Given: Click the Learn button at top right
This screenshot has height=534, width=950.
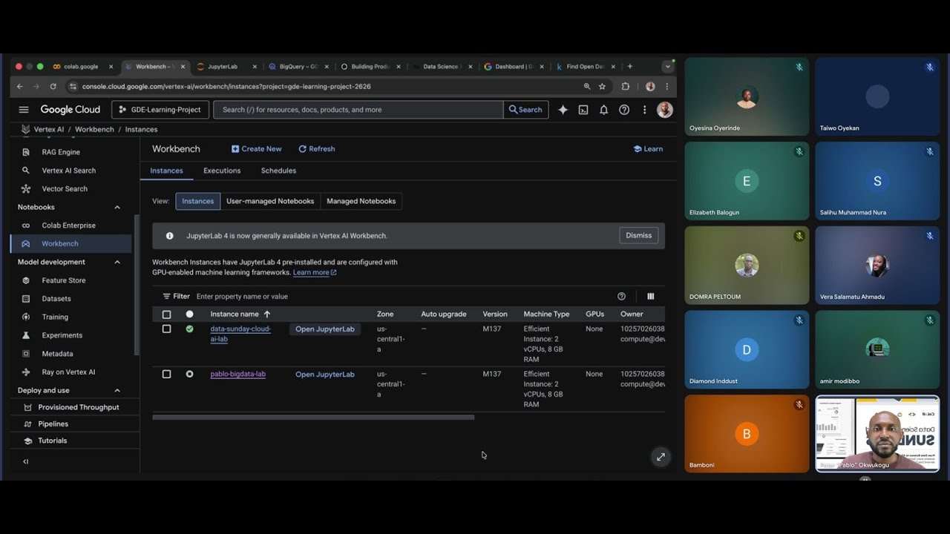Looking at the screenshot, I should (648, 149).
